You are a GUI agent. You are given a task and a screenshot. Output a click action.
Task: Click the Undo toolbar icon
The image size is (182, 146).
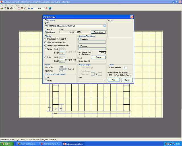coord(15,8)
